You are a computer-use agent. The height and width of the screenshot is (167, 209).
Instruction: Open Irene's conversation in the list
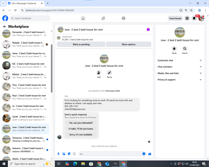pos(25,55)
